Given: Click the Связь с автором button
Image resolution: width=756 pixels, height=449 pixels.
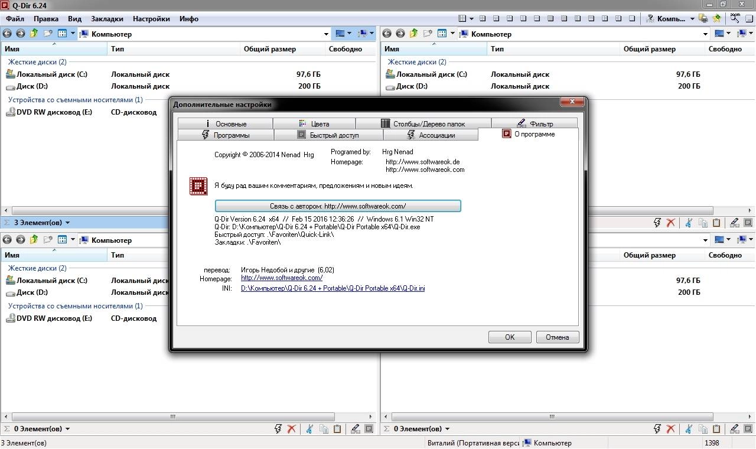Looking at the screenshot, I should pos(338,206).
